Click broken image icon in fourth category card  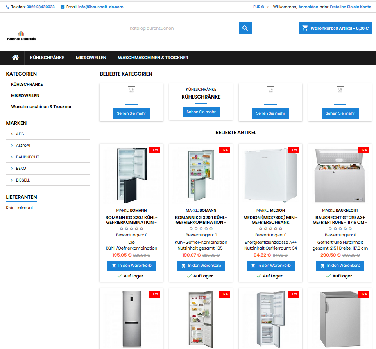click(x=340, y=90)
